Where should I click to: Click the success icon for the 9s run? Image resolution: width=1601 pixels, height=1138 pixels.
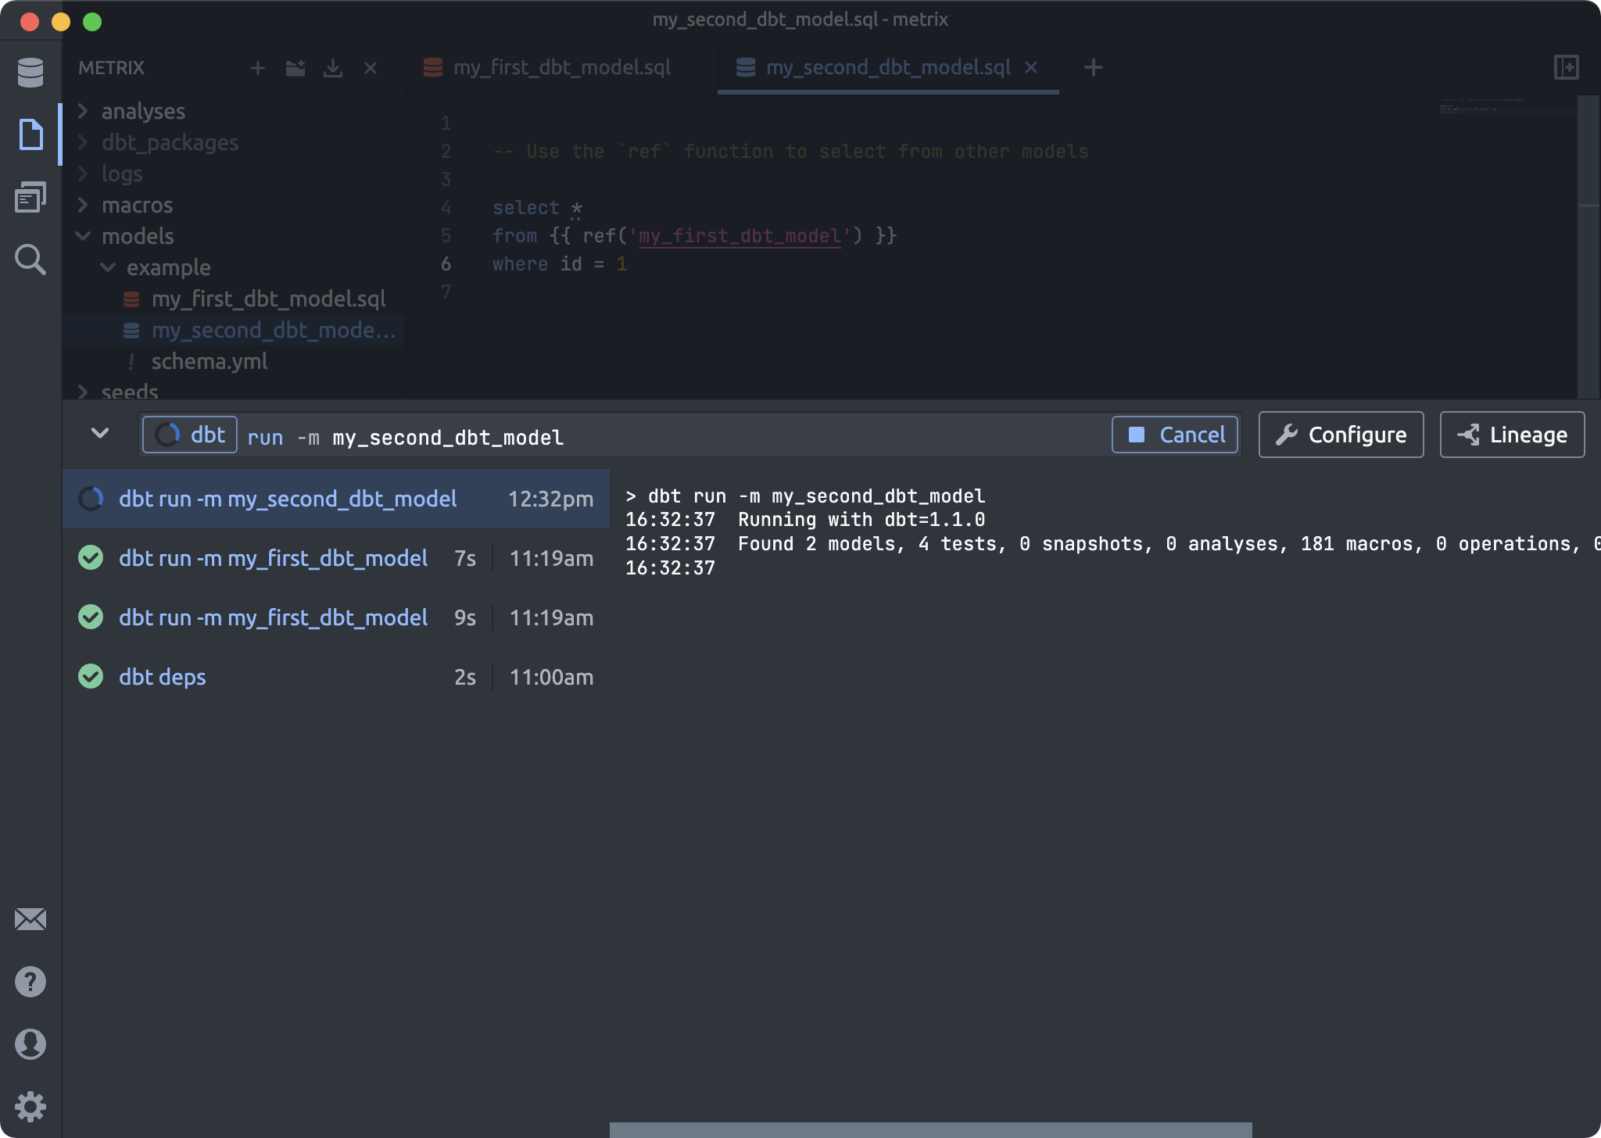point(91,617)
